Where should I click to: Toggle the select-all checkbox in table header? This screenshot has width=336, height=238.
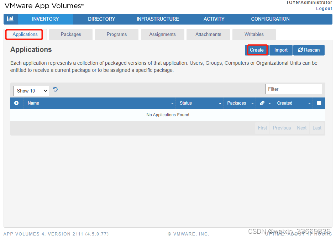coord(319,103)
